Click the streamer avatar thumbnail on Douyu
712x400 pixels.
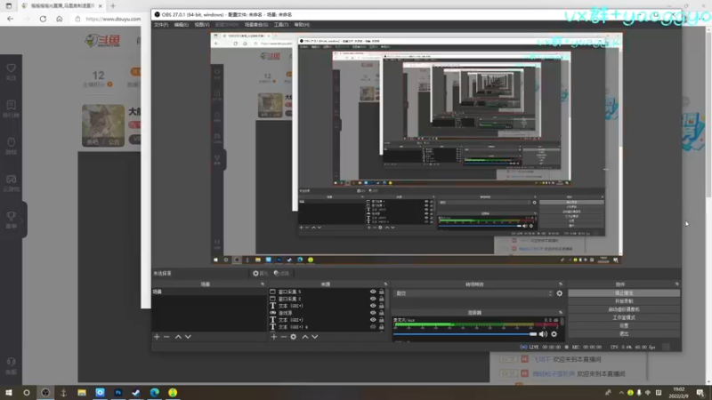click(103, 125)
